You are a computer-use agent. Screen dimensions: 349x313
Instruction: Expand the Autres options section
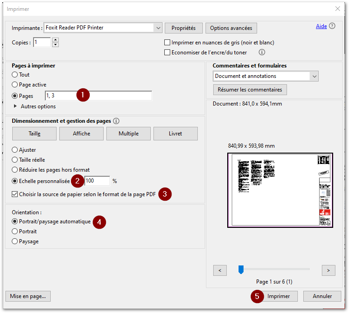(x=17, y=106)
